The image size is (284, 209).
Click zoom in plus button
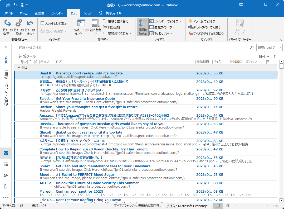coord(267,206)
